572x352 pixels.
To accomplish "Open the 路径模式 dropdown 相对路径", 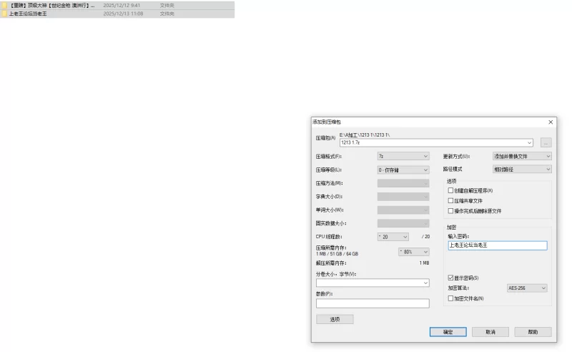I will [522, 169].
